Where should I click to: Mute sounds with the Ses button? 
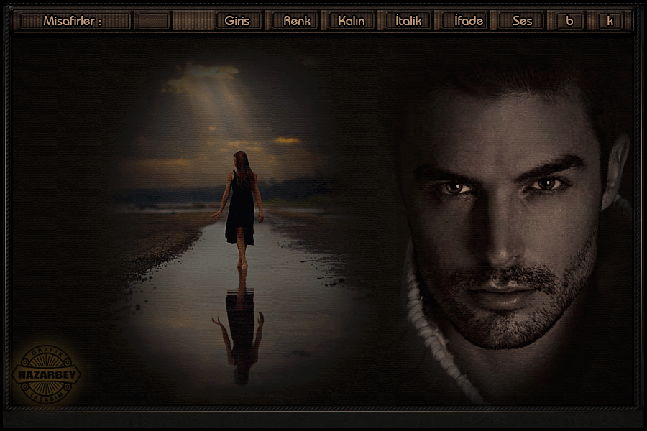coord(523,21)
